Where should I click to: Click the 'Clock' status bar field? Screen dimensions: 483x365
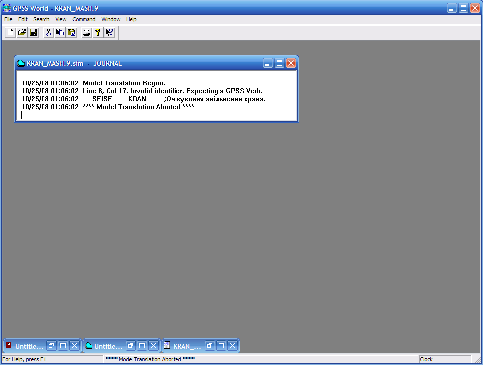pyautogui.click(x=445, y=359)
